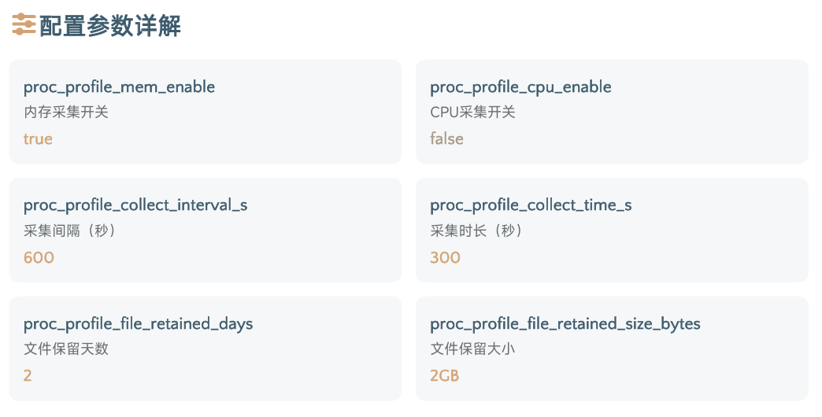Screen dimensions: 822x417
Task: Select the proc_profile_collect_interval_s parameter name
Action: point(135,205)
